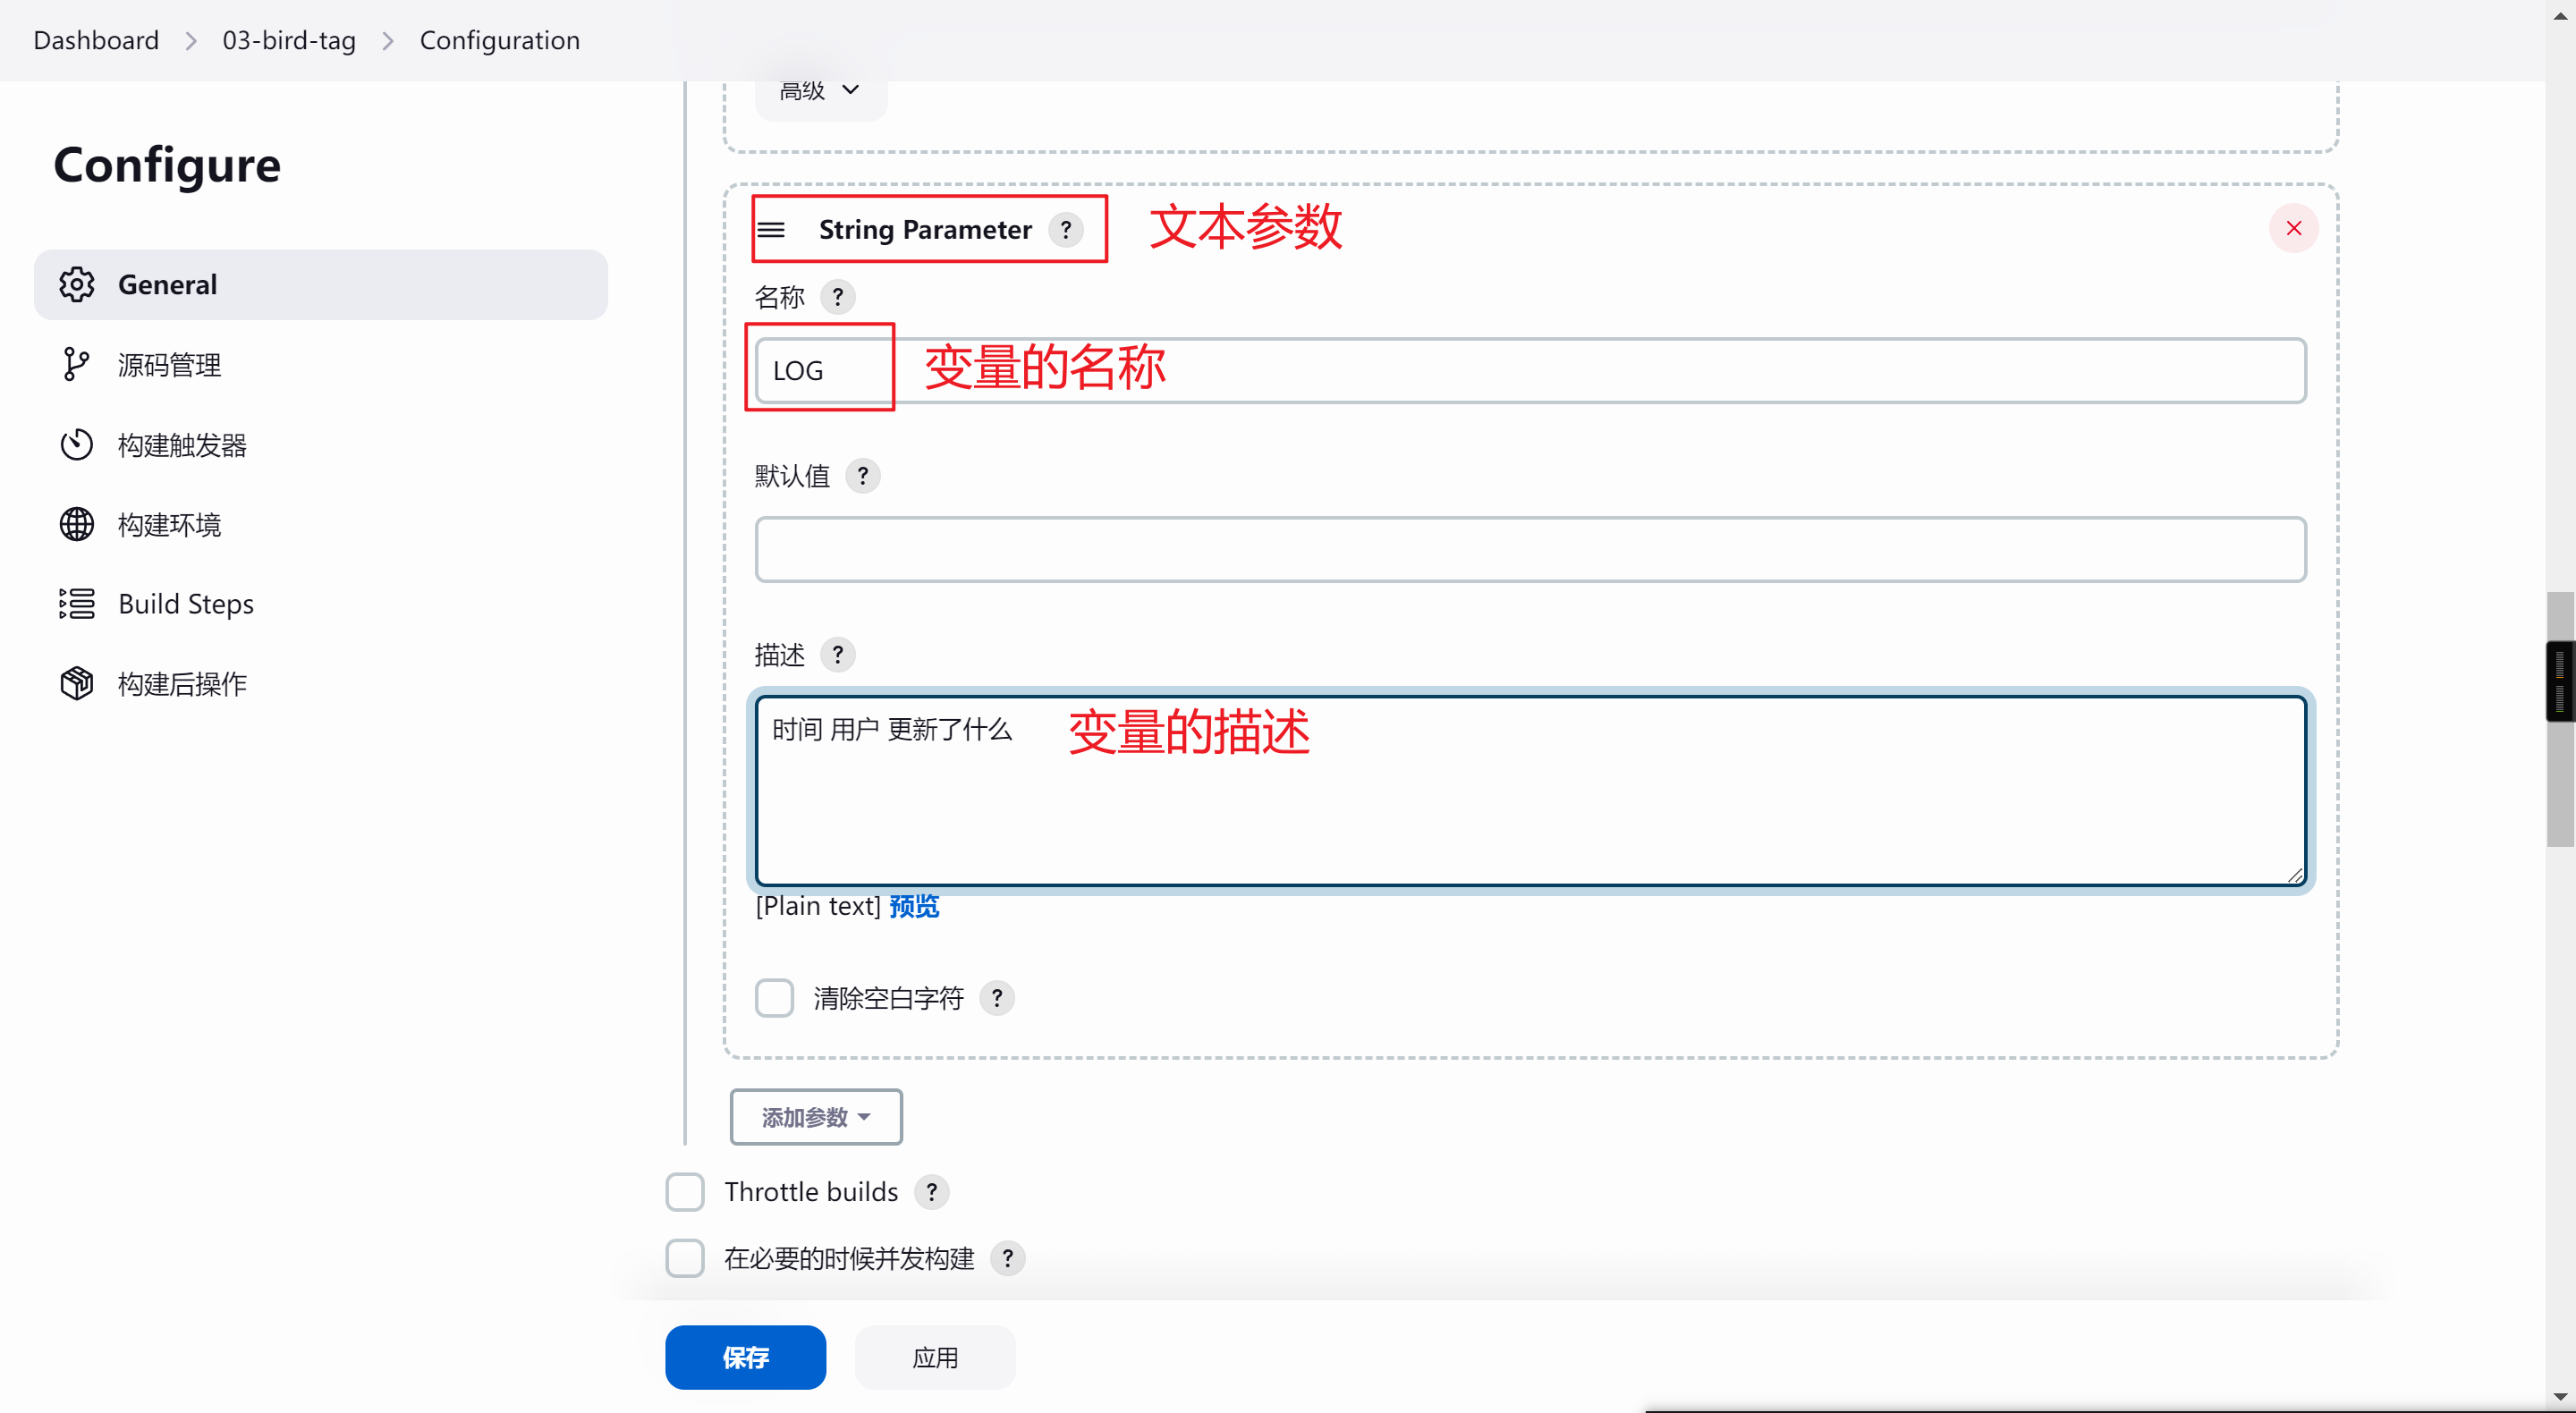Click the 构建触发器 clock icon
The width and height of the screenshot is (2576, 1413).
pos(76,444)
